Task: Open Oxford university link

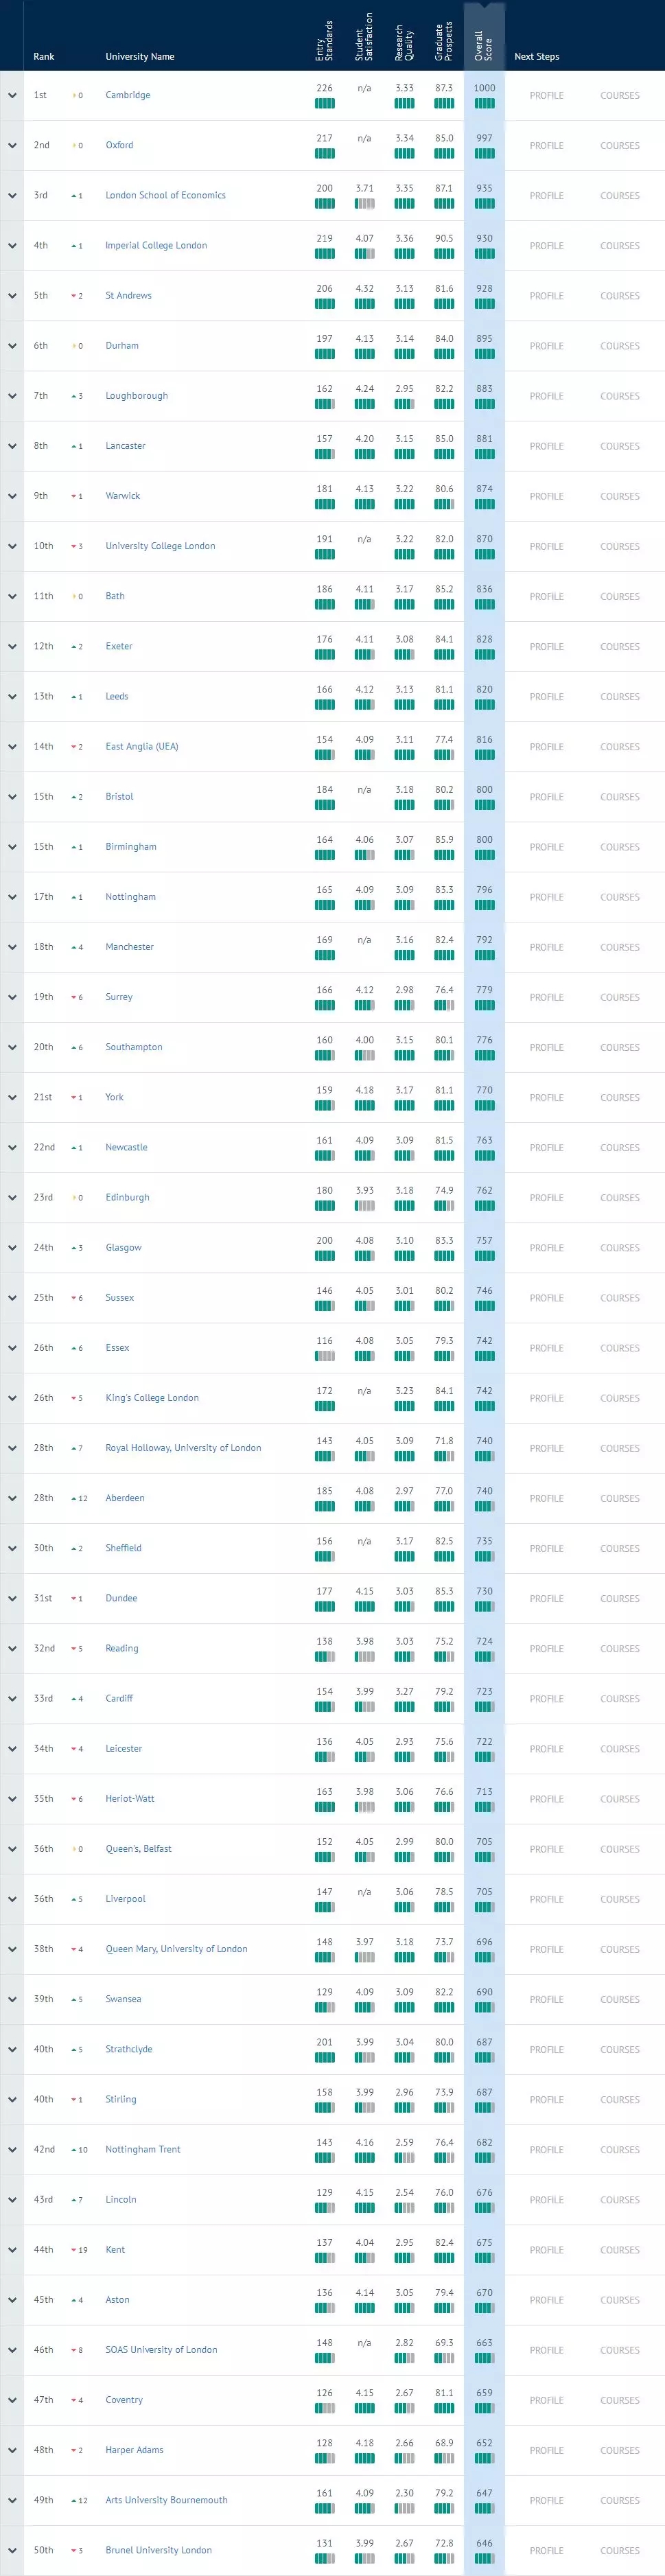Action: coord(119,146)
